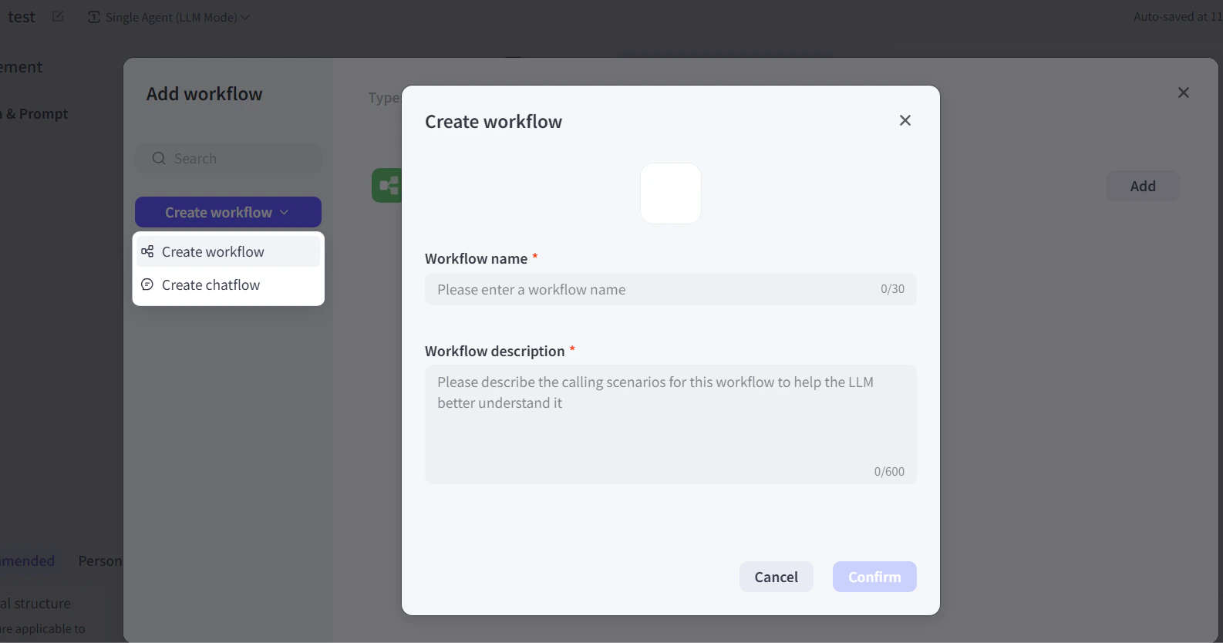Click the workflow search box
Viewport: 1223px width, 643px height.
coord(228,158)
